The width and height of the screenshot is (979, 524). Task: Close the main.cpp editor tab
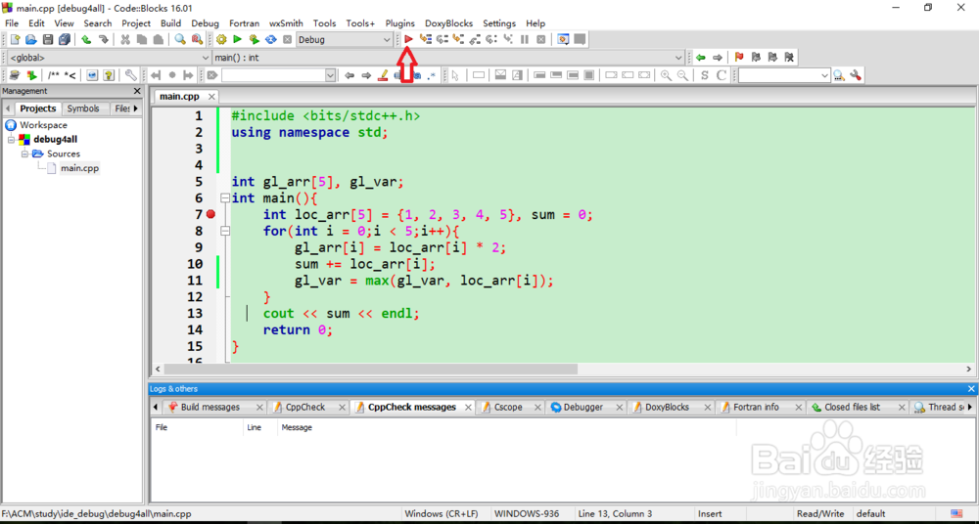(x=211, y=97)
